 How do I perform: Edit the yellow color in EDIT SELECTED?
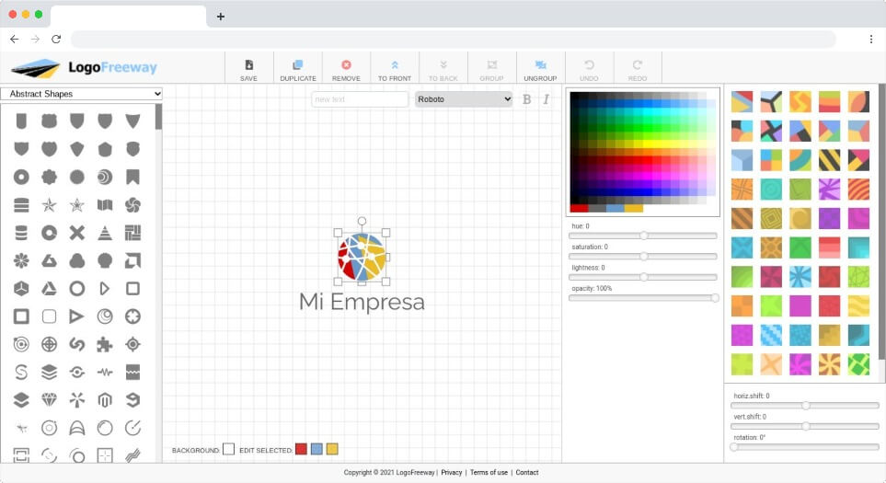tap(332, 449)
